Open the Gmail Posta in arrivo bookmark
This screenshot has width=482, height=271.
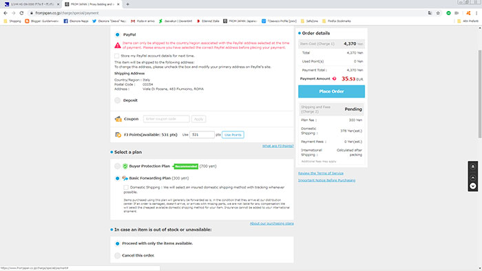(143, 21)
